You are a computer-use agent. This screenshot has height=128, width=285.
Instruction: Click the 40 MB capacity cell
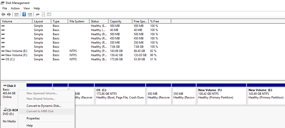coord(114,30)
